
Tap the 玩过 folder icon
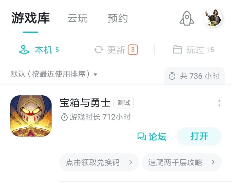pyautogui.click(x=178, y=50)
